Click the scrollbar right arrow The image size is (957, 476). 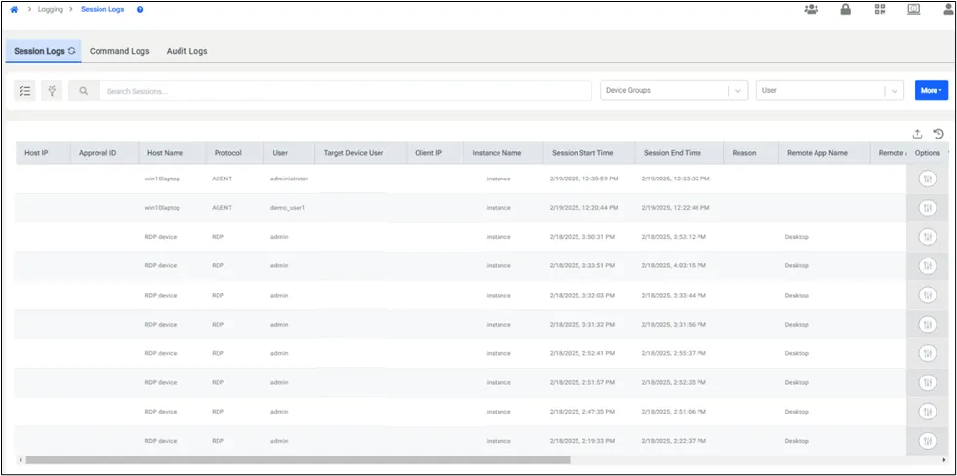944,460
